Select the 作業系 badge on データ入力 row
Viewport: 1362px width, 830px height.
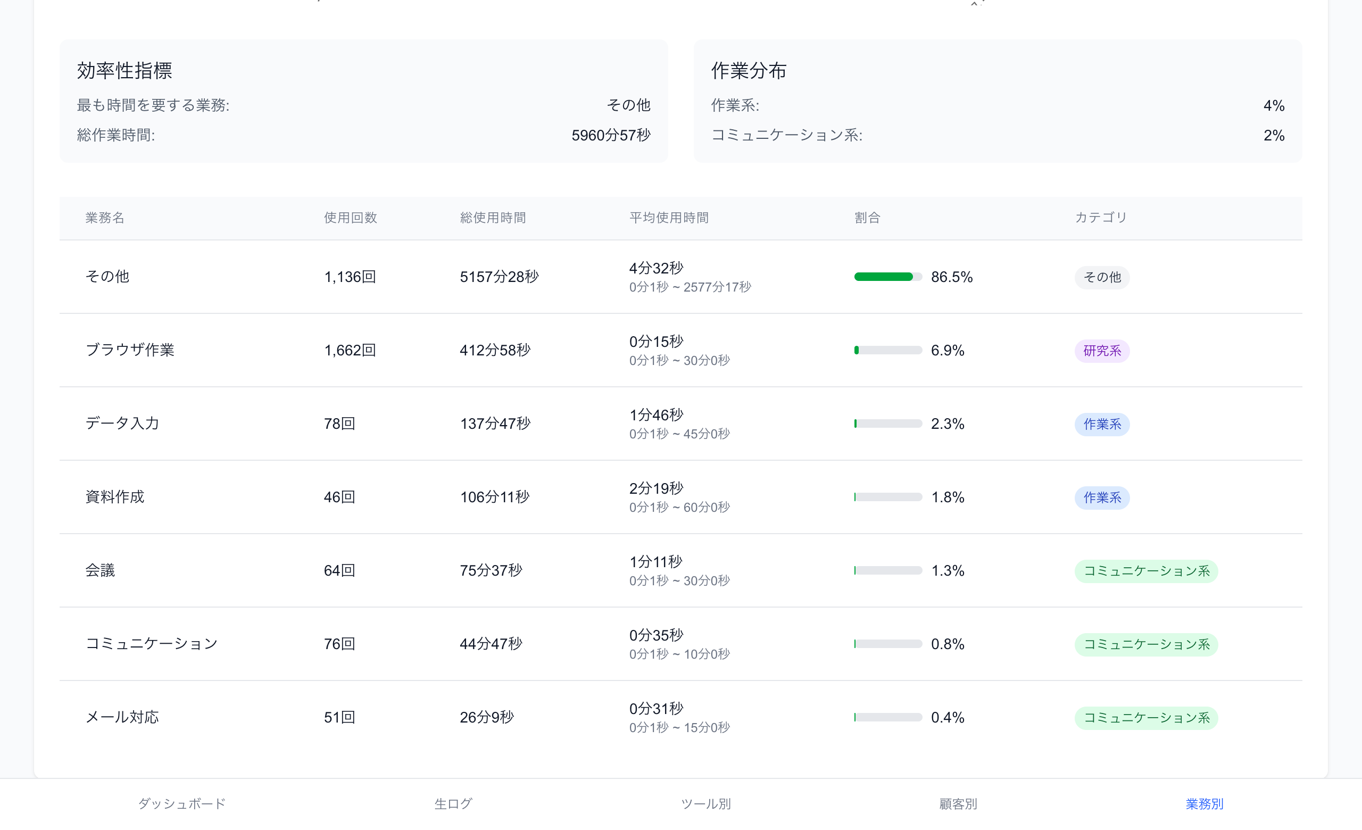pos(1102,424)
